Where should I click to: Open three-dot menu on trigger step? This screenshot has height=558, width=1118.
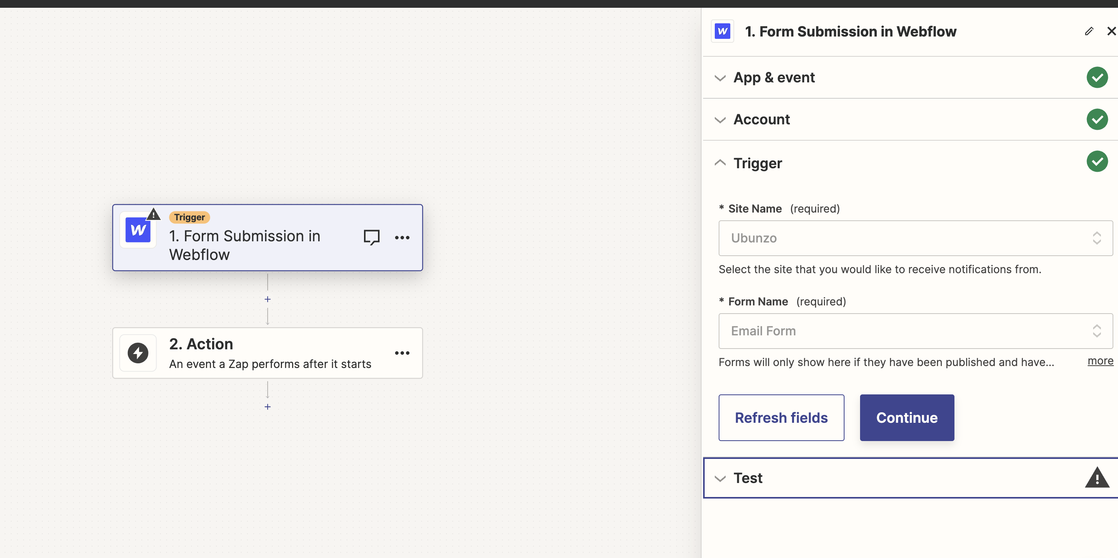(x=402, y=237)
